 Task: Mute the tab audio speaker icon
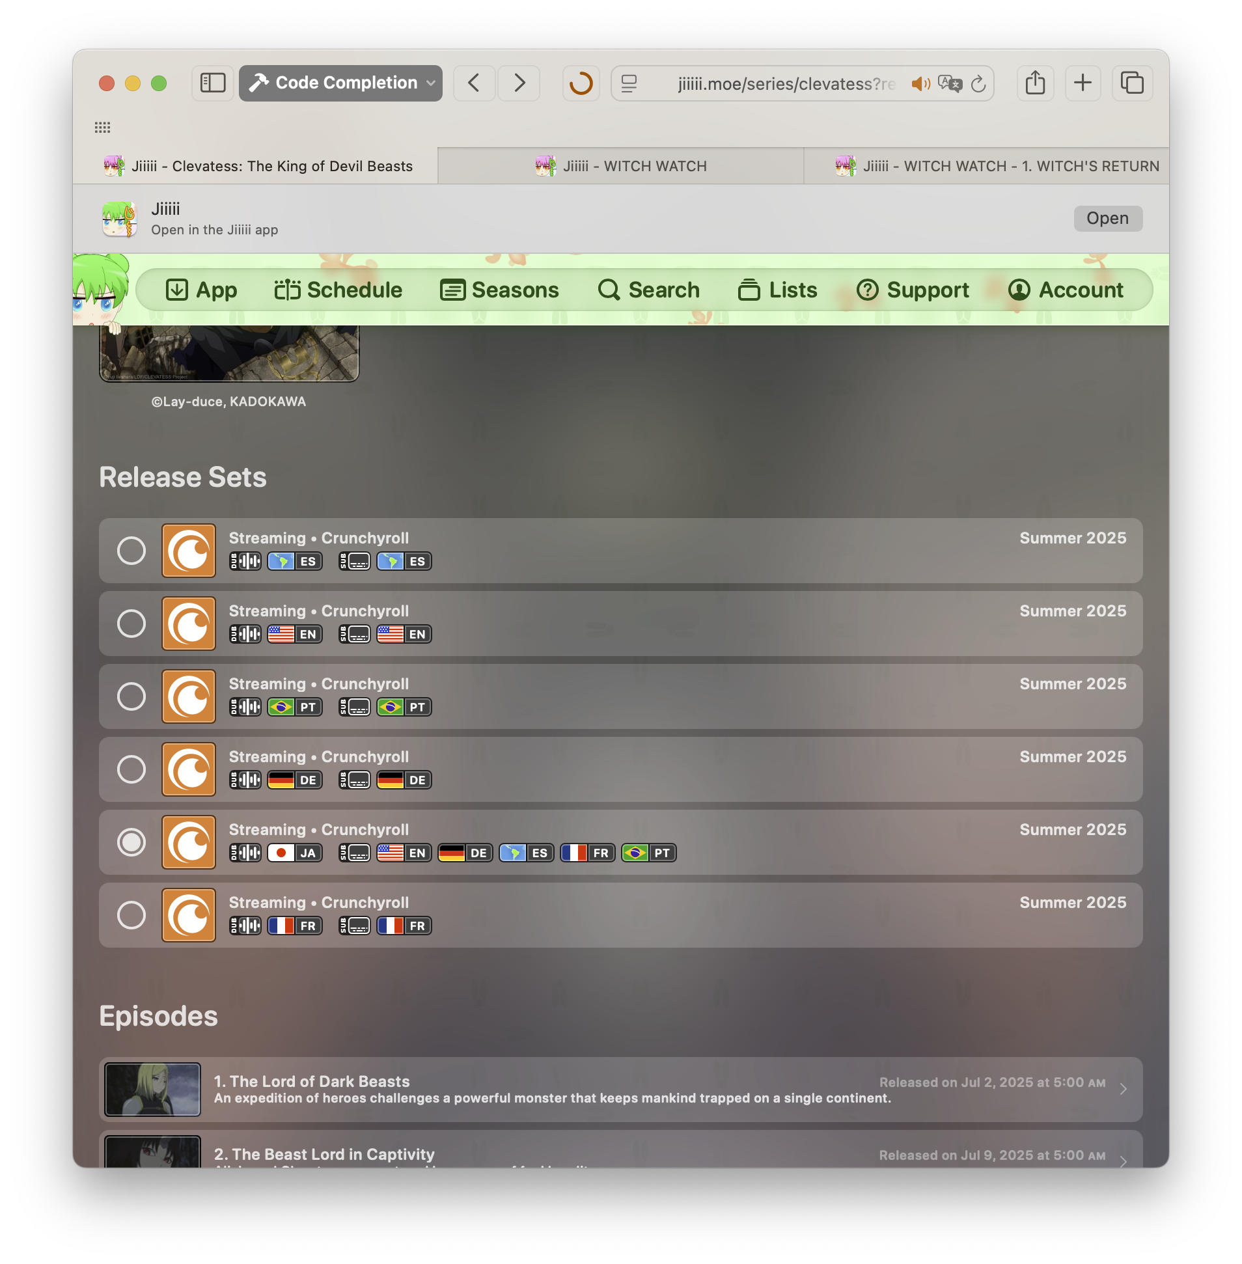click(920, 83)
